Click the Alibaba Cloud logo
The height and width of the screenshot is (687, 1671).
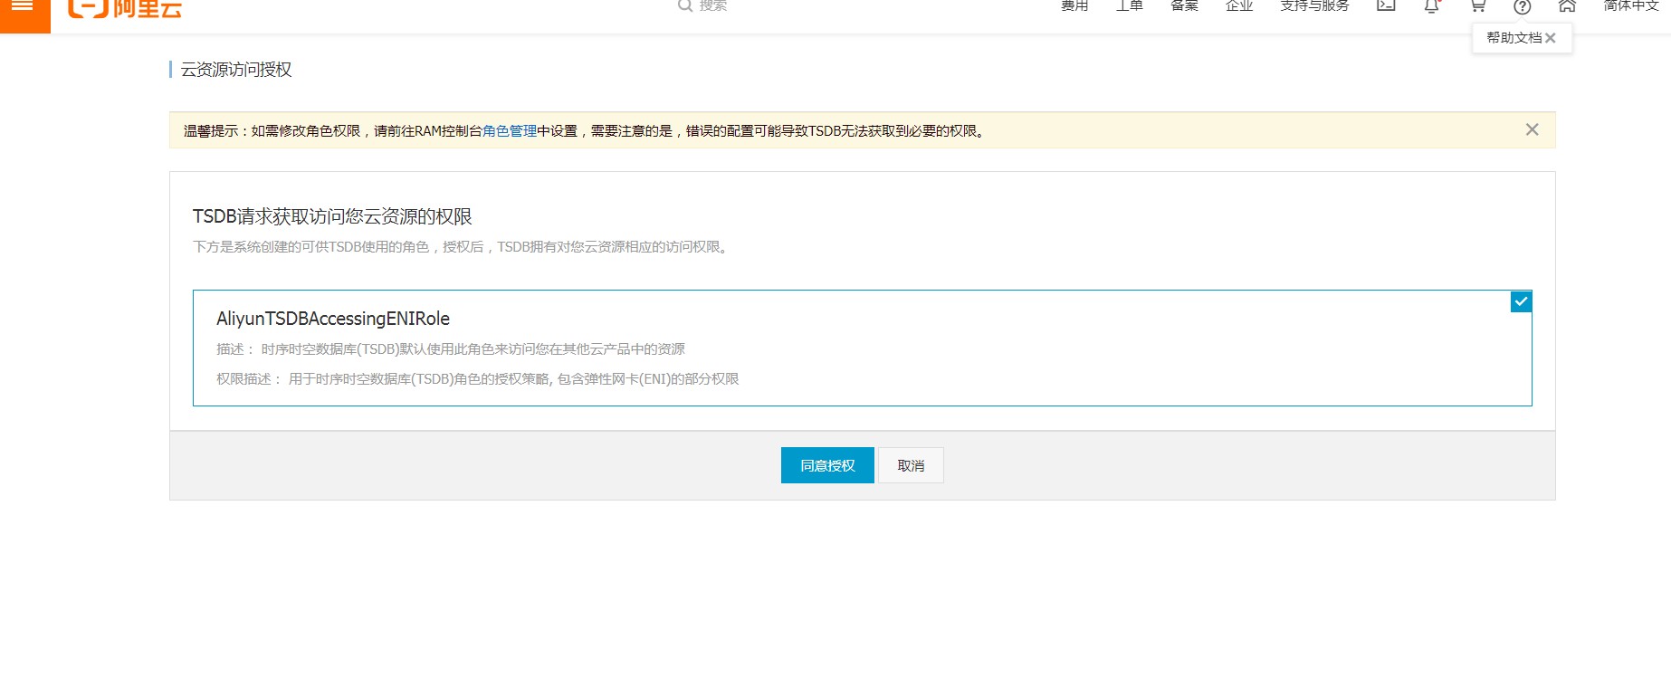click(x=125, y=9)
